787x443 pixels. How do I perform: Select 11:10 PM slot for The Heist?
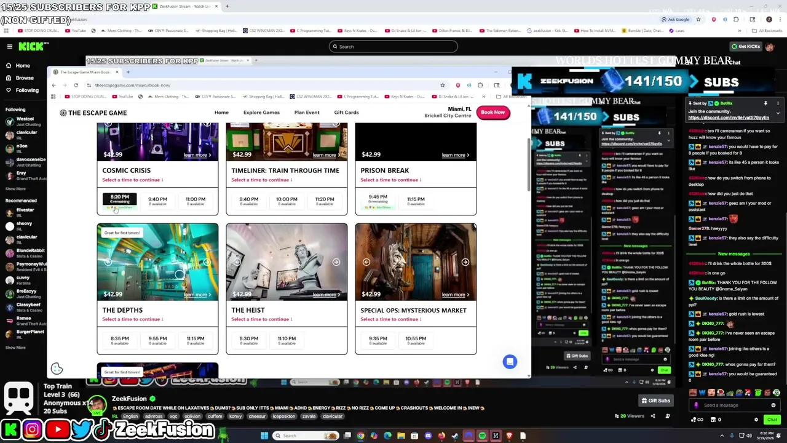tap(287, 340)
